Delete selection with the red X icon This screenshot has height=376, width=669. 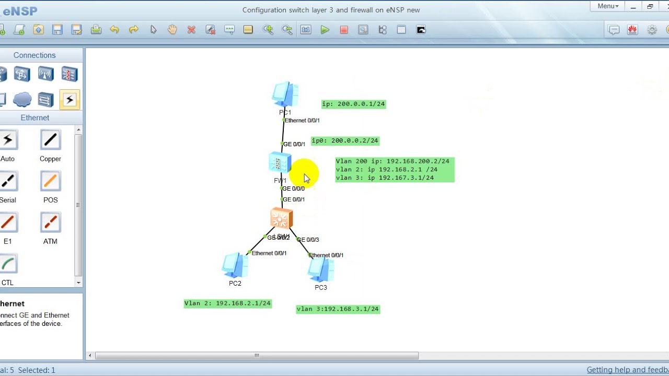[x=191, y=30]
